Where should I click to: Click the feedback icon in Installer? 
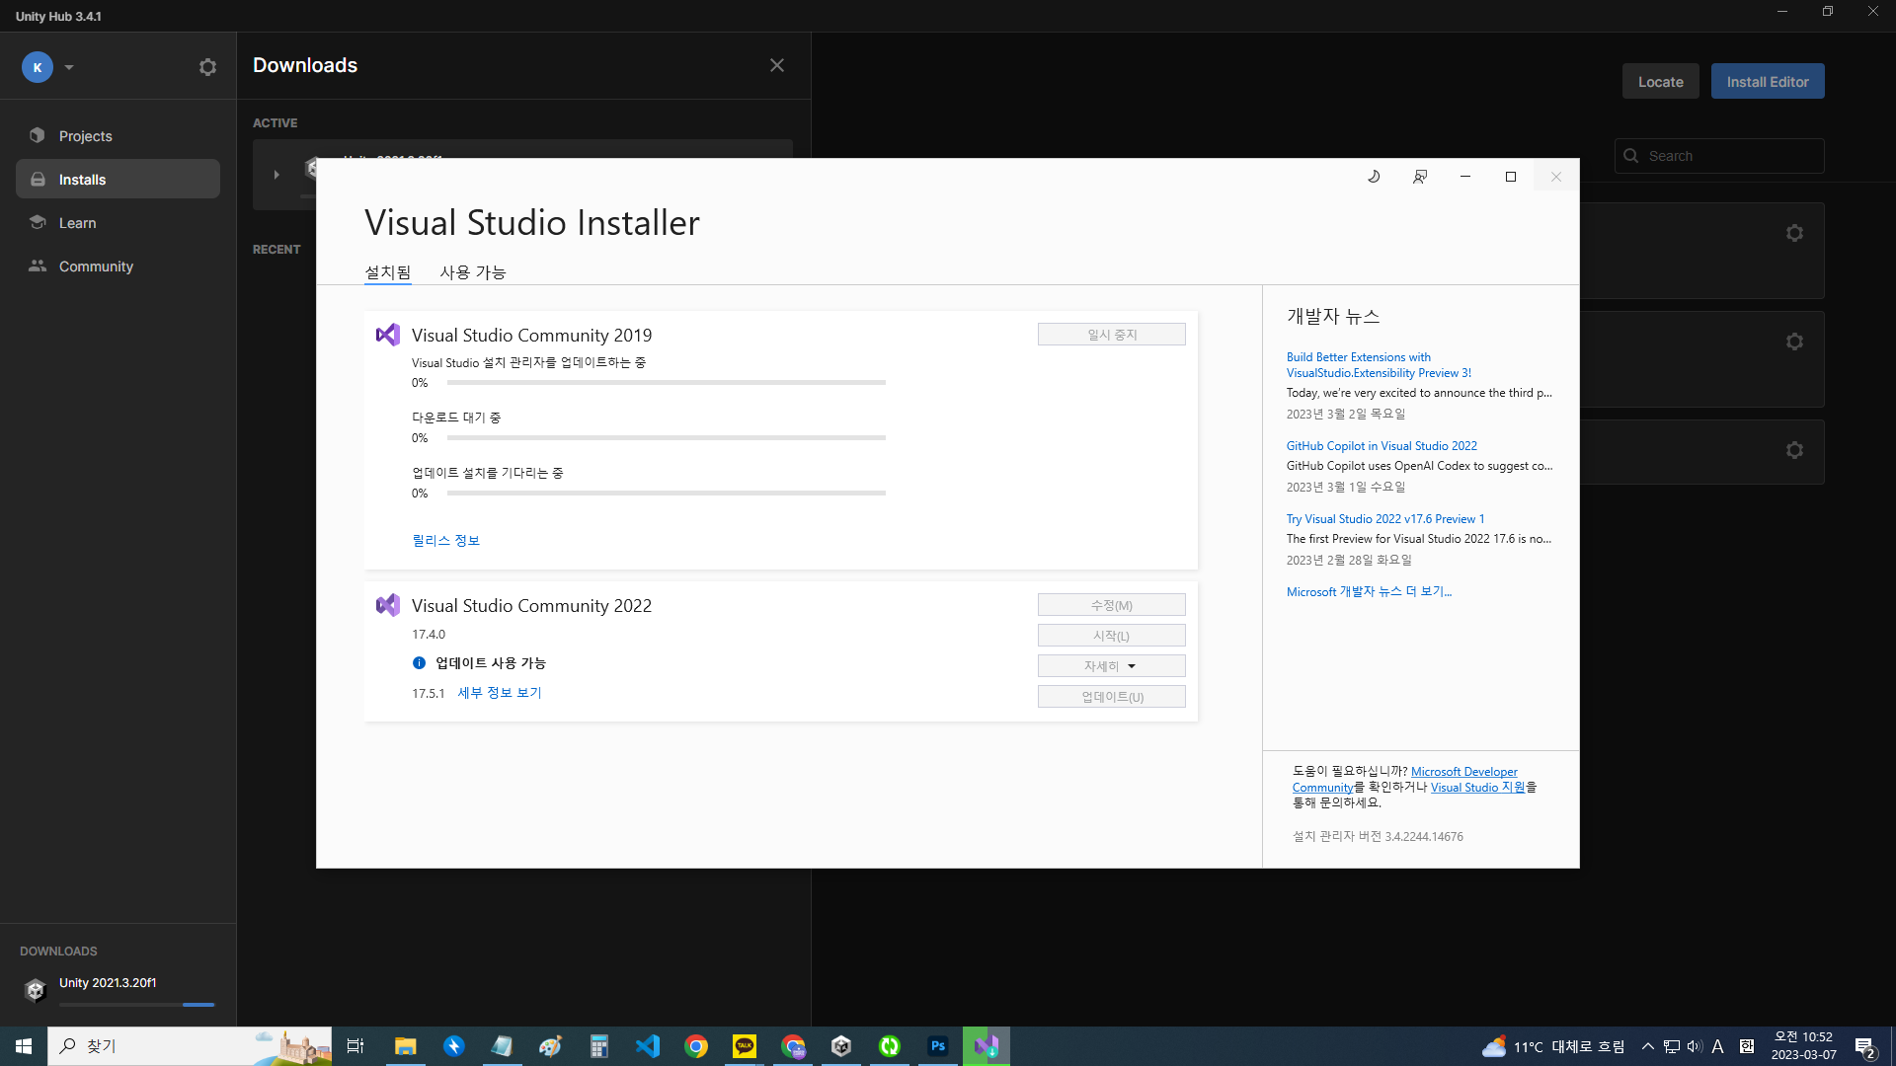point(1420,177)
